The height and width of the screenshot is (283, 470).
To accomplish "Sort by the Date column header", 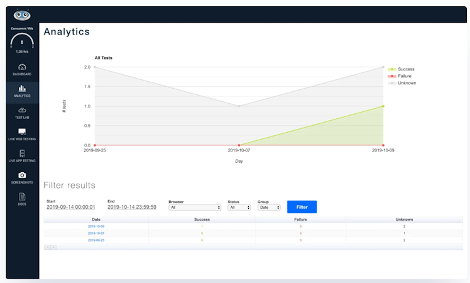I will (96, 219).
